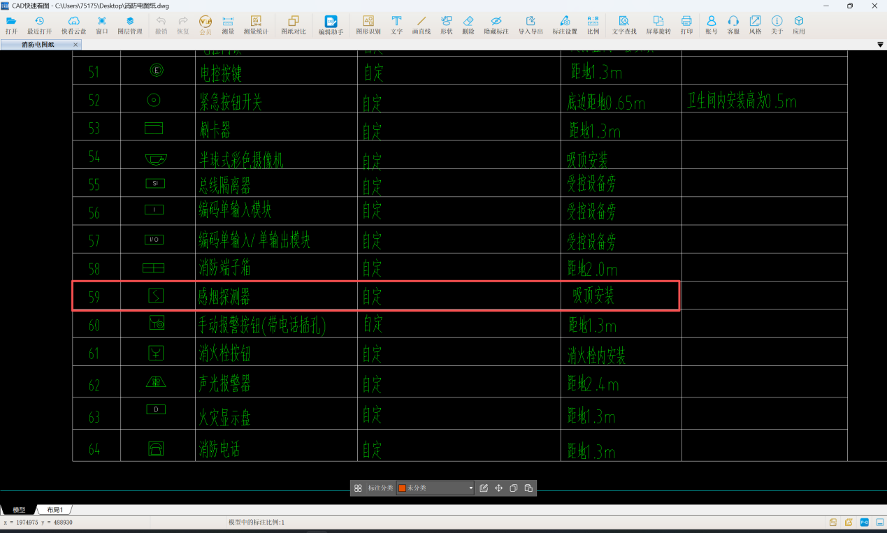
Task: Click 卫生间内安装高为0.5m remark text
Action: coord(742,101)
